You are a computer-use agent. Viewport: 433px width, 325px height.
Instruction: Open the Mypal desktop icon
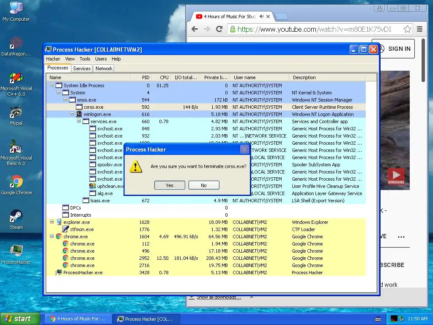point(16,116)
